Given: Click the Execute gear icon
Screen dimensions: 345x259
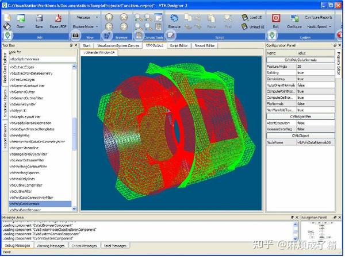Looking at the screenshot, I should tap(174, 18).
